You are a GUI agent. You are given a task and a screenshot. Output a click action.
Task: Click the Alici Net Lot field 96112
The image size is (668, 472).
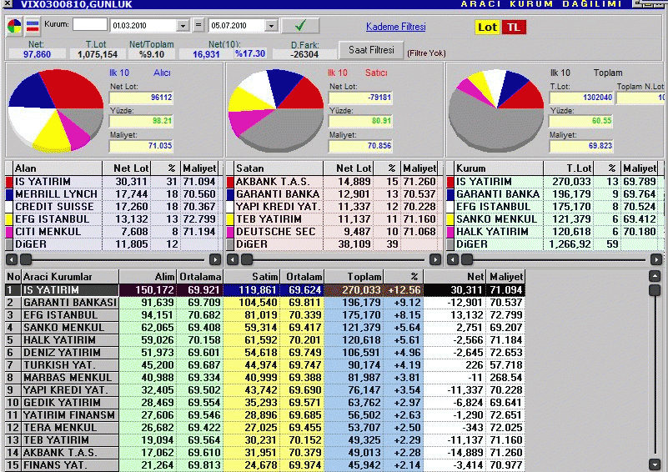[x=141, y=98]
